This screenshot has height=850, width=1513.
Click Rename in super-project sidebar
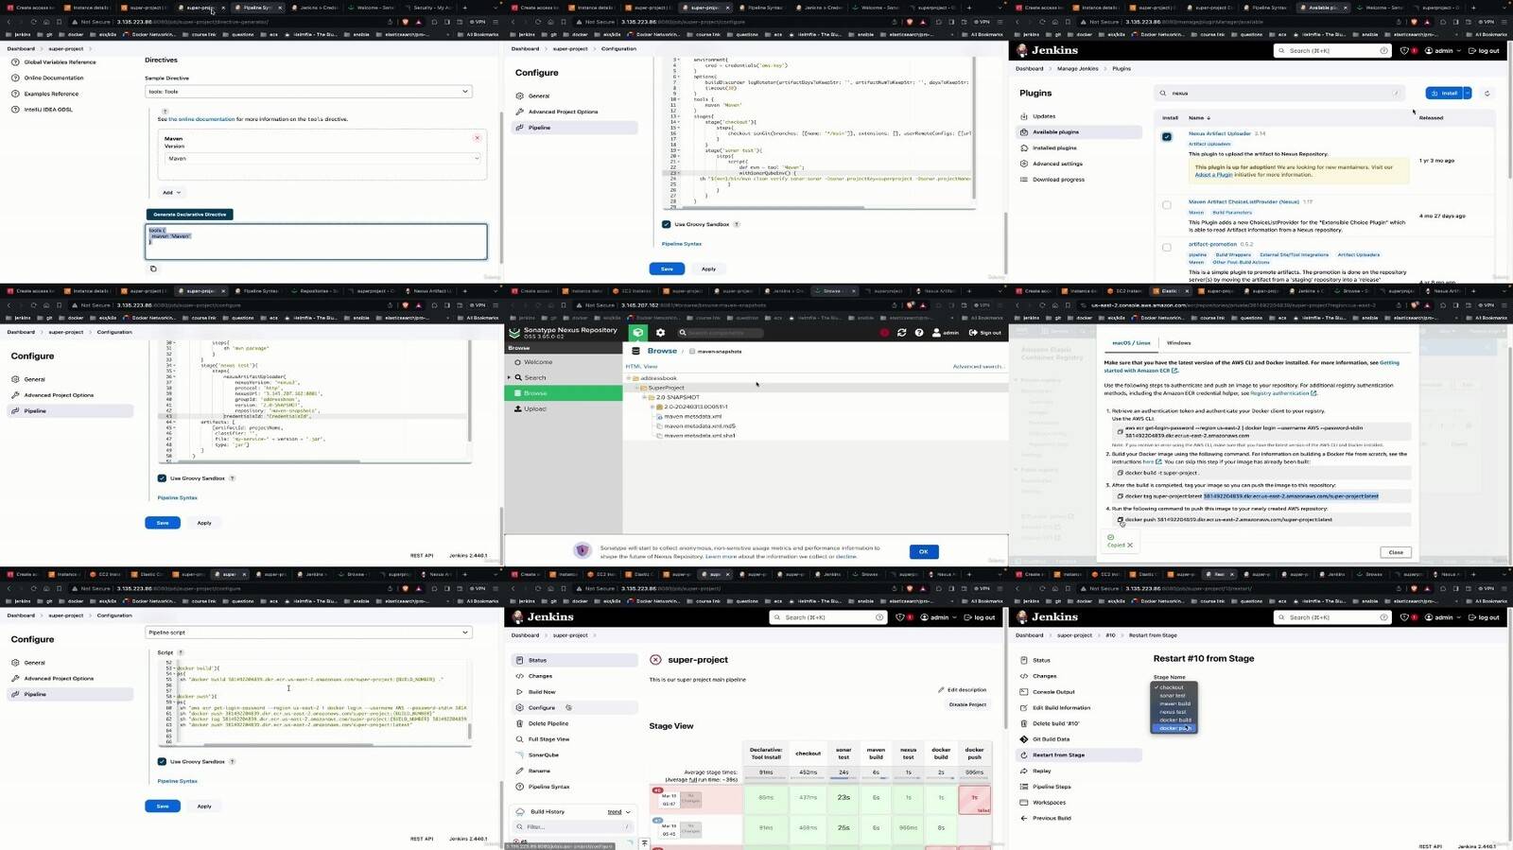coord(539,771)
